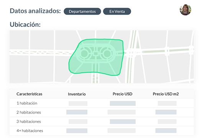Click the Inventario value for 4+ habitaciones
Screen dimensions: 204x138
click(77, 131)
